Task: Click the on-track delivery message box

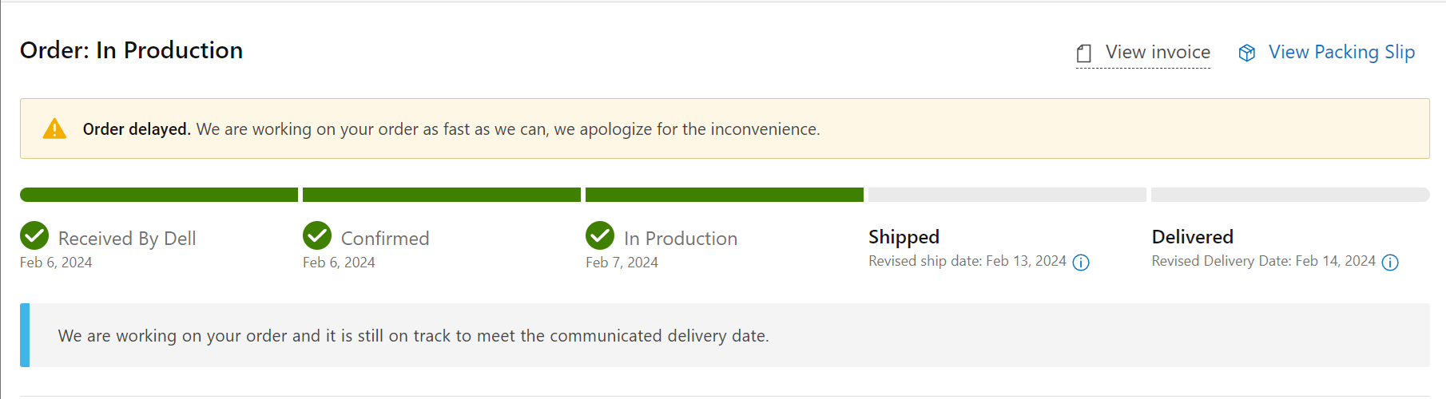Action: tap(725, 335)
